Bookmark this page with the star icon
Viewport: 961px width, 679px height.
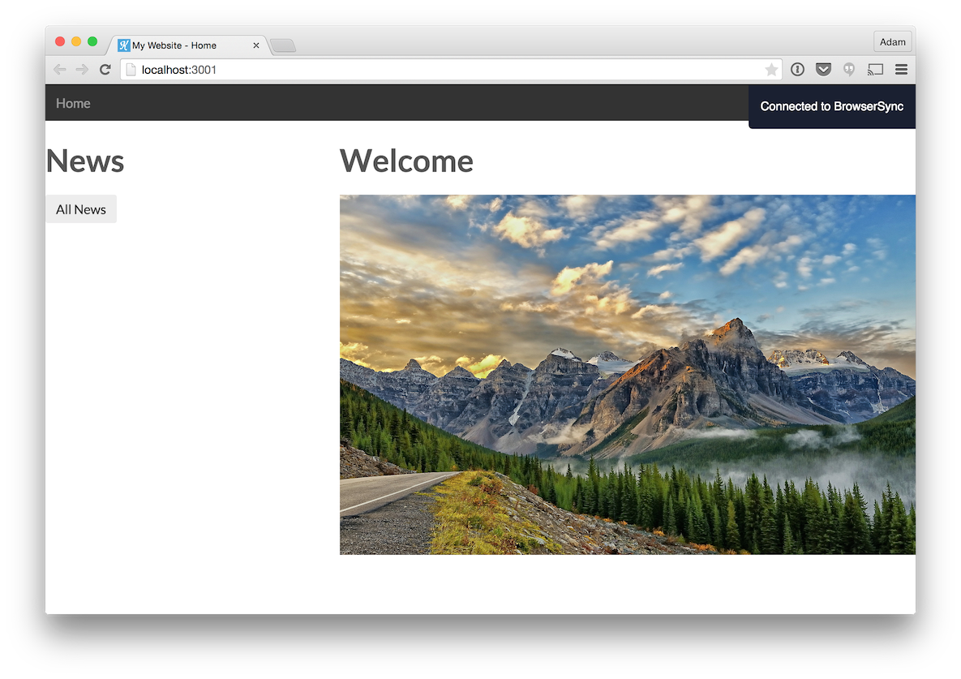point(771,70)
